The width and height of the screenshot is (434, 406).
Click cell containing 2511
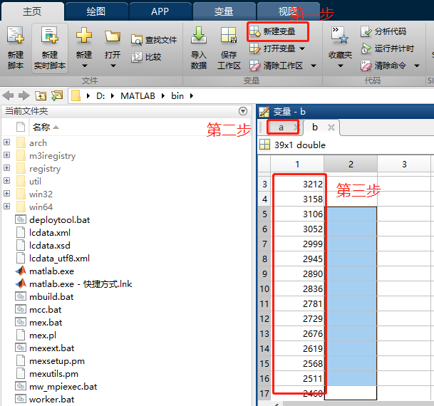(299, 378)
